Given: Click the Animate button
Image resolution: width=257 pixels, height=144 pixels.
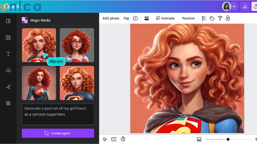Looking at the screenshot, I should pyautogui.click(x=165, y=18).
